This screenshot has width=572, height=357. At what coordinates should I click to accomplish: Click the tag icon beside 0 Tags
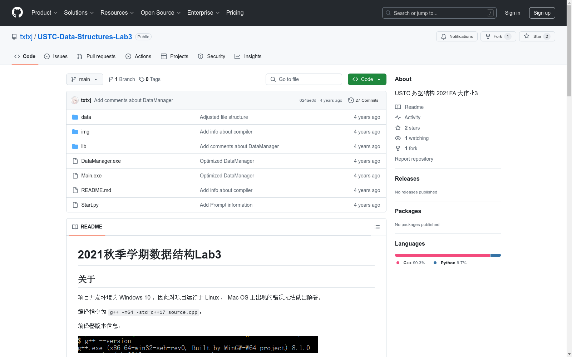pos(142,79)
